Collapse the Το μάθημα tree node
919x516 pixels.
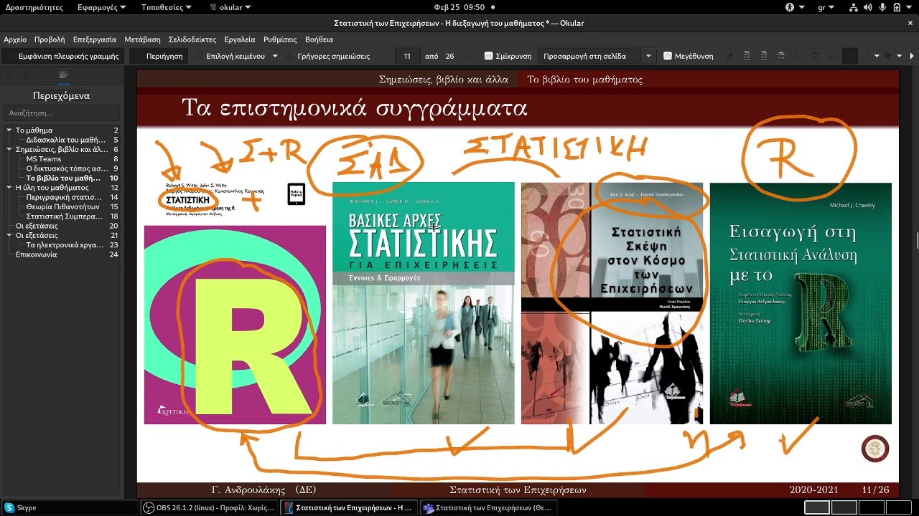9,130
